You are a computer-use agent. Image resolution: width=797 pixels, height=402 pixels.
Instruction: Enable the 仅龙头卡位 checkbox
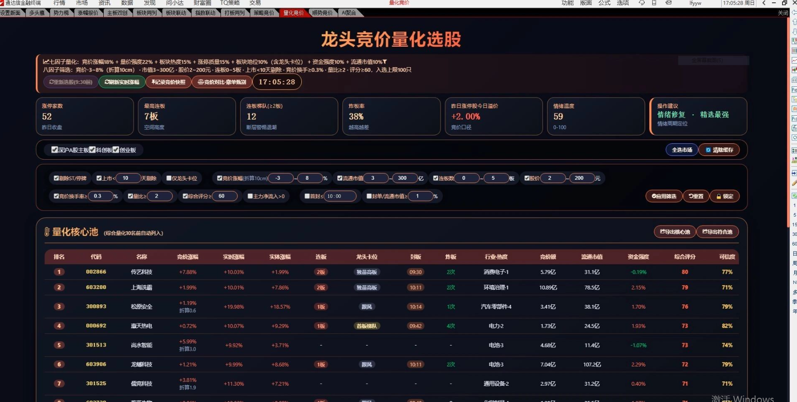(x=169, y=178)
